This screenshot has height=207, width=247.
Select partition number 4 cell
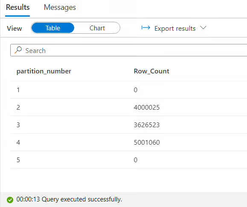point(18,143)
